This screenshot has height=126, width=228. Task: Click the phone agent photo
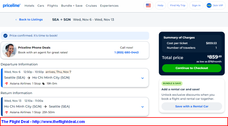point(10,50)
